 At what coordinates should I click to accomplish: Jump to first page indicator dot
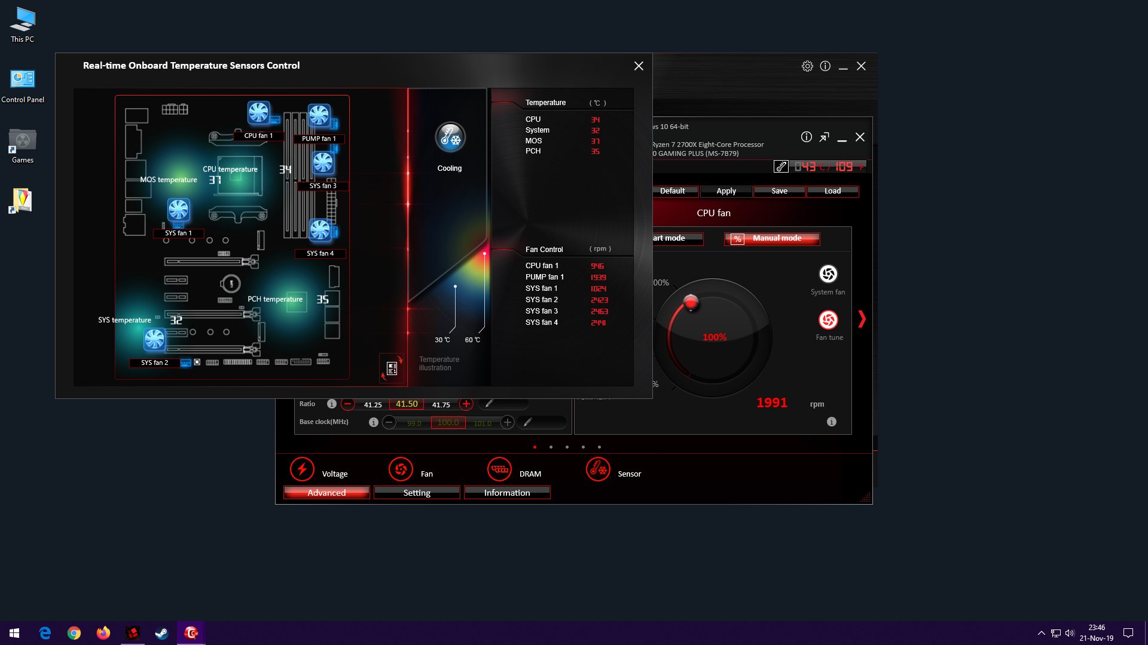535,447
